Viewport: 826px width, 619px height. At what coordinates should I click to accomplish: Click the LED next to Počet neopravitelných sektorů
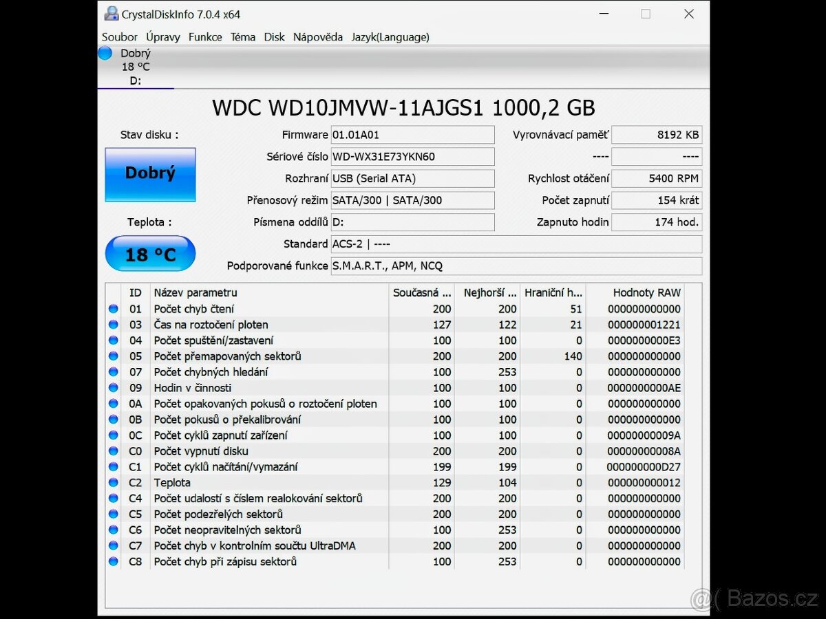point(112,530)
